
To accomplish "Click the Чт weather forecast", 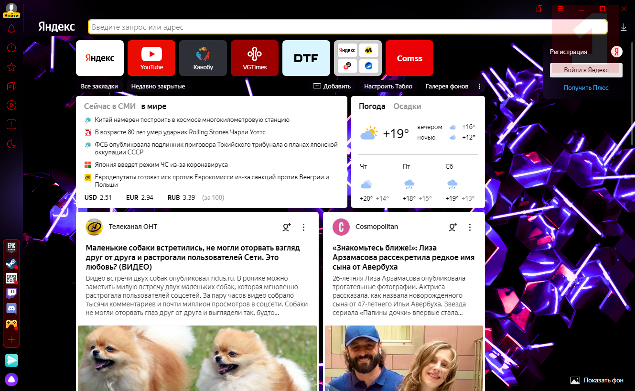I will [374, 183].
